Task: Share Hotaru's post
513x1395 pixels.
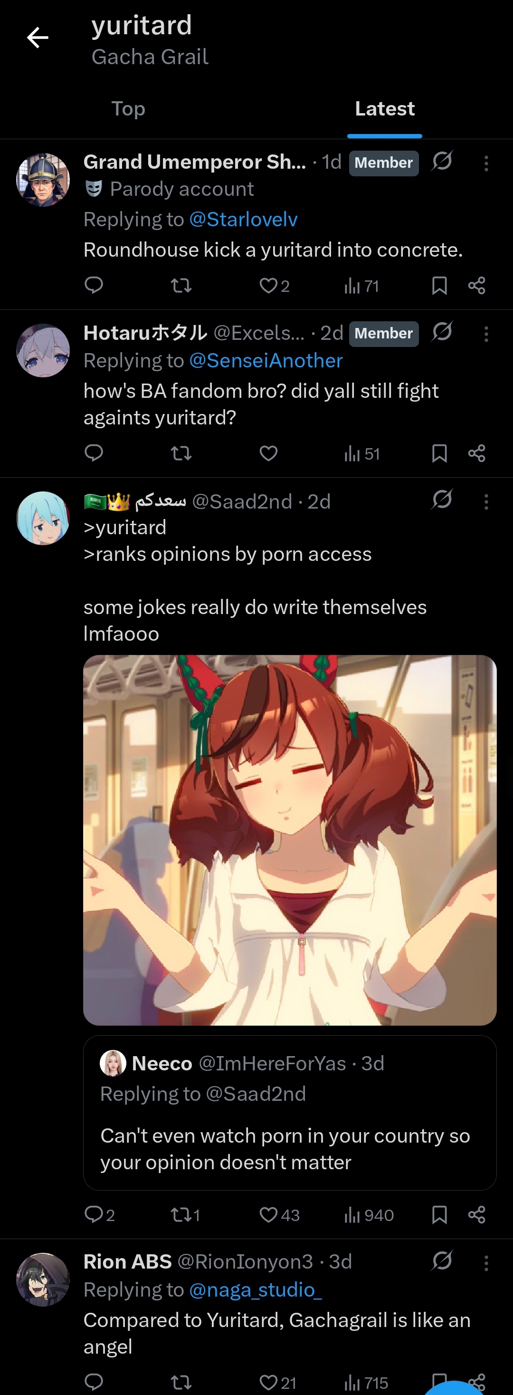Action: [x=477, y=453]
